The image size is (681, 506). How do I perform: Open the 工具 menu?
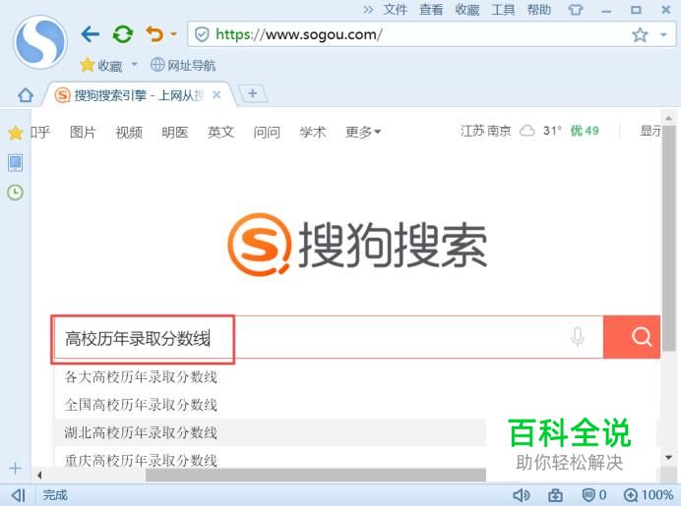[x=503, y=9]
